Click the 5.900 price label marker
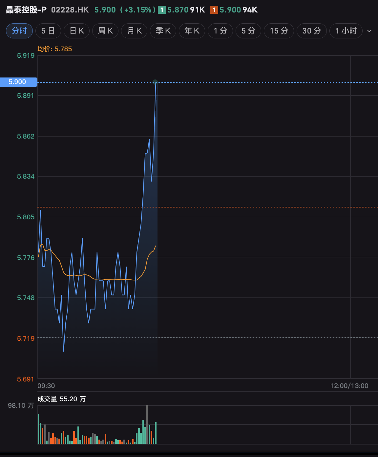378x457 pixels. [x=18, y=82]
